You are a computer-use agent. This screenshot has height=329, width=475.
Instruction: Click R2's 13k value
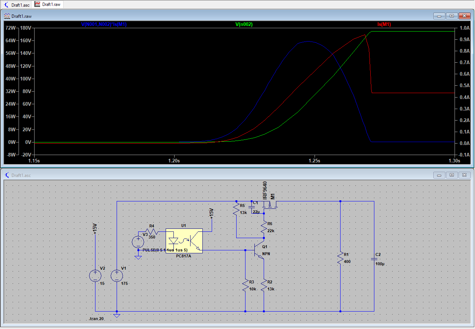(271, 289)
